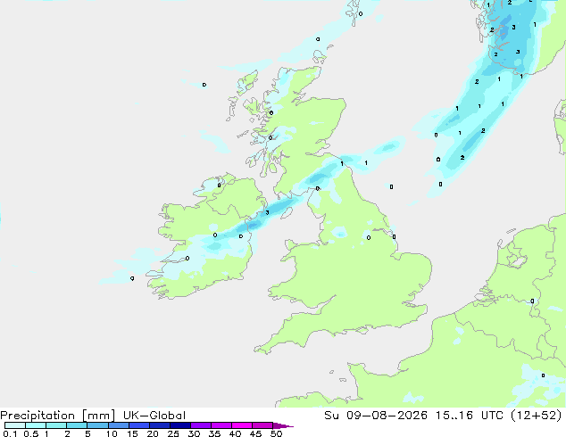Click the 45–50 mm legend swatch
Viewport: 566px width, 437px height.
[x=262, y=425]
